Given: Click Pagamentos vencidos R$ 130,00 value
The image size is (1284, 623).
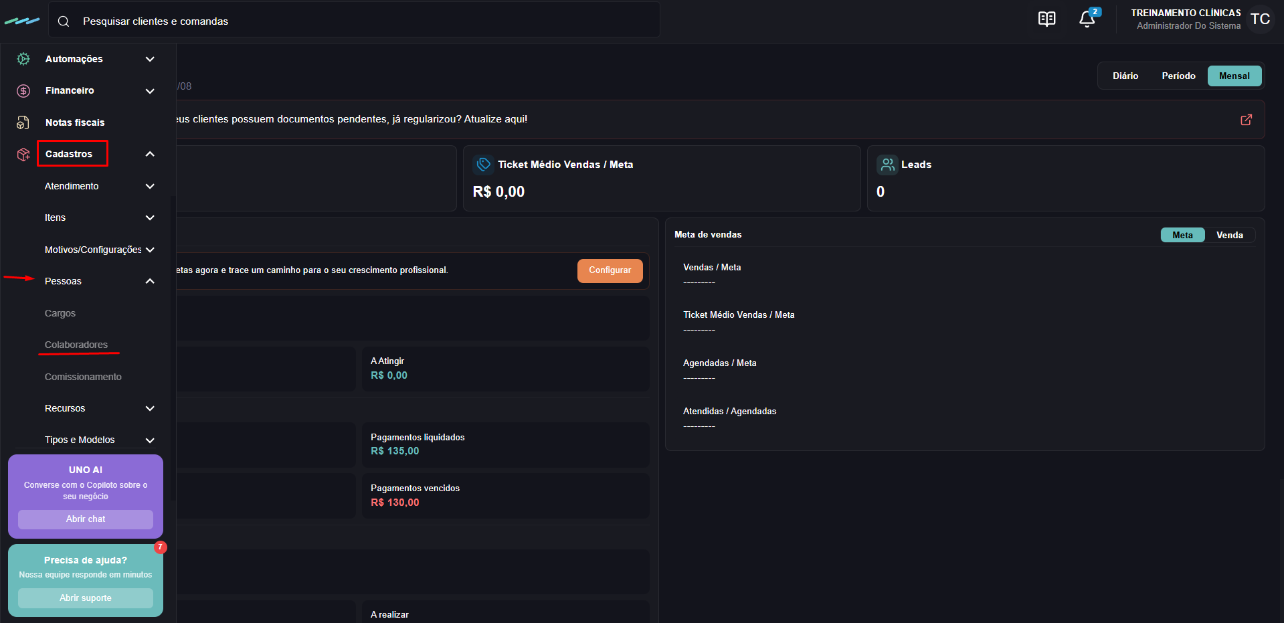Looking at the screenshot, I should click(395, 503).
